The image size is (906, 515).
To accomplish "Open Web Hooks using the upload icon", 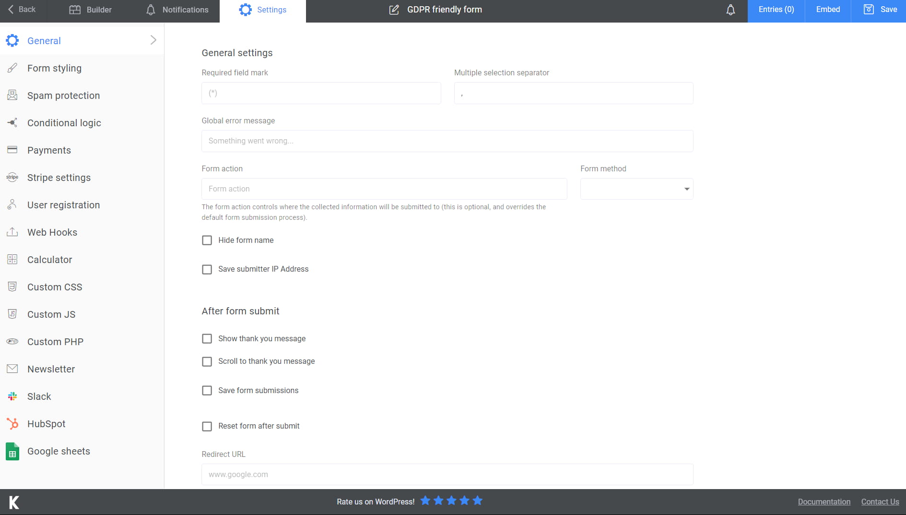I will pyautogui.click(x=12, y=232).
